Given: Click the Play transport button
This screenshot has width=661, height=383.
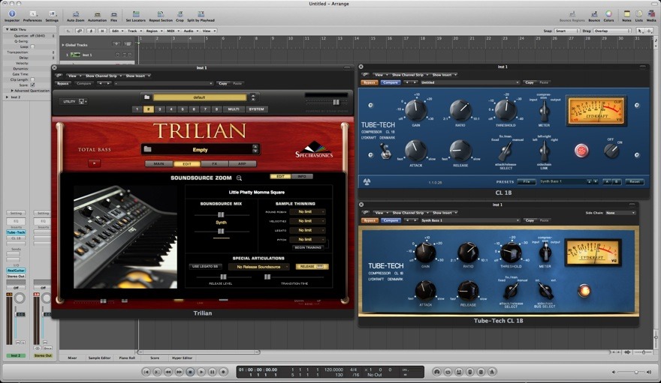Looking at the screenshot, I should [201, 372].
